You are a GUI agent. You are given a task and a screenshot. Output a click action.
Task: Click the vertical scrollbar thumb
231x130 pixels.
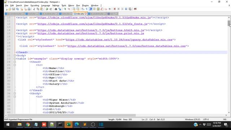(x=229, y=23)
